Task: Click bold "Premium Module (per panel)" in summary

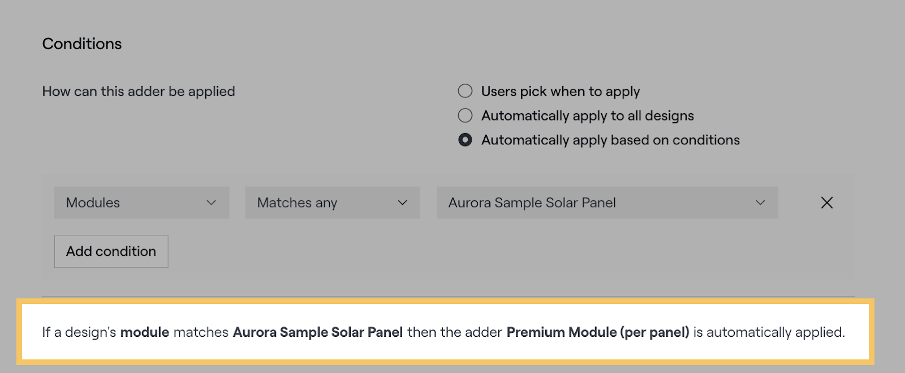Action: pyautogui.click(x=598, y=332)
